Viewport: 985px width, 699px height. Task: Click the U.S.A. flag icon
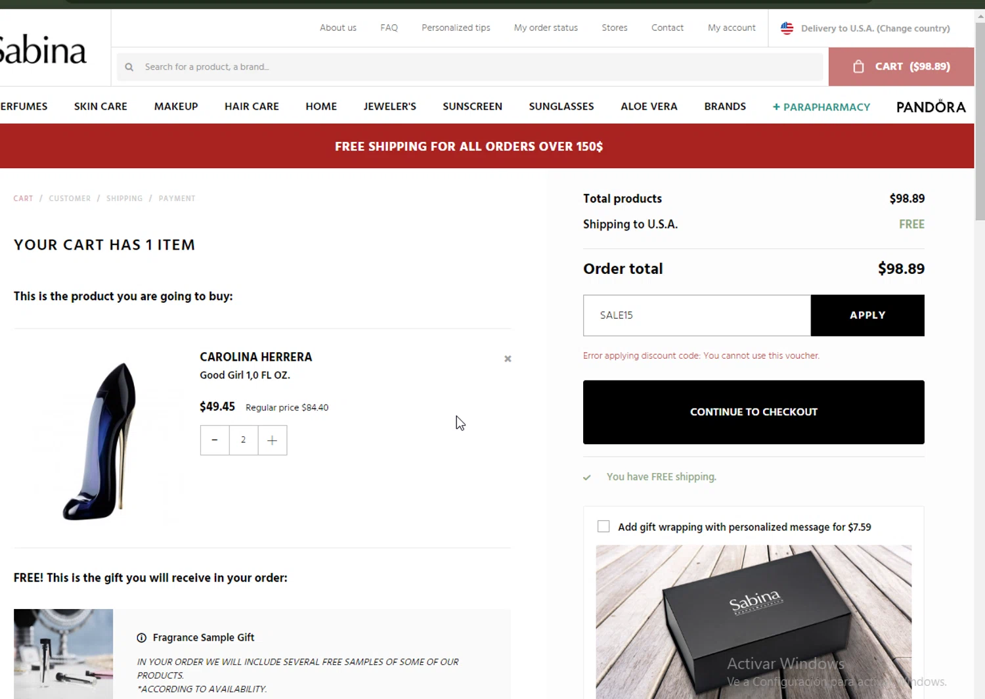click(x=787, y=28)
